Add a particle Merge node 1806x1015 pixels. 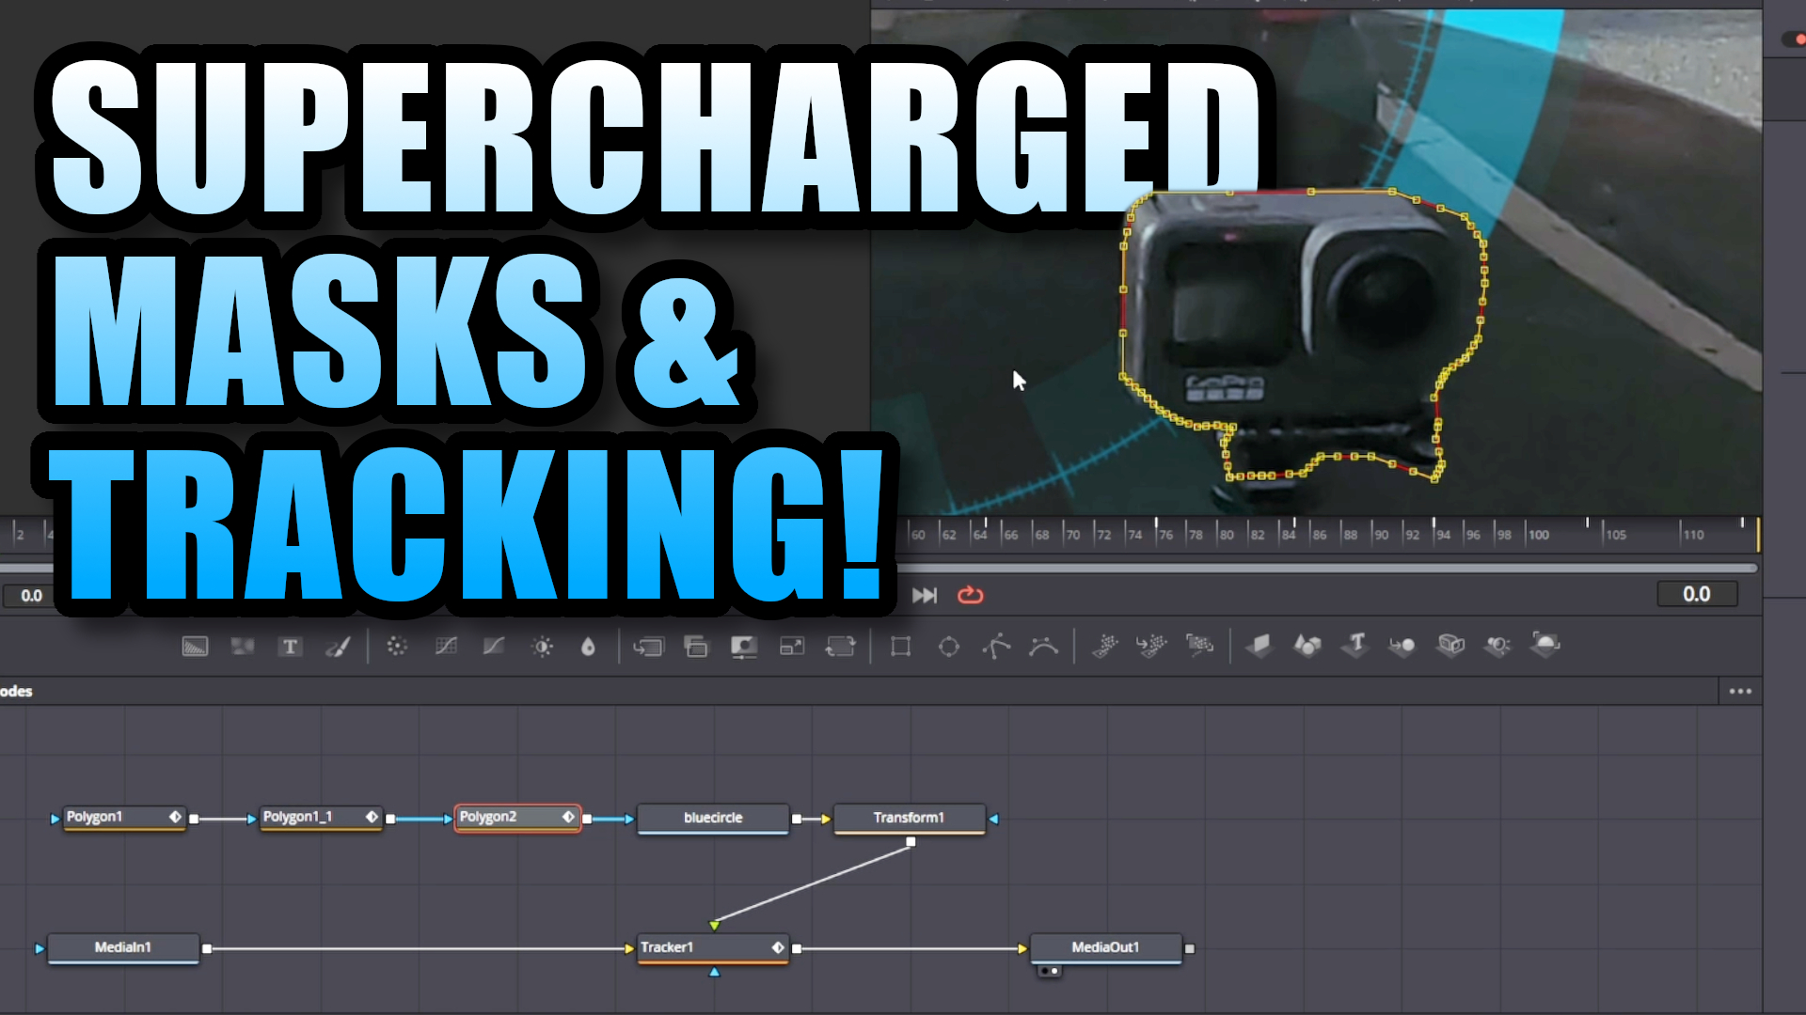pyautogui.click(x=1151, y=646)
